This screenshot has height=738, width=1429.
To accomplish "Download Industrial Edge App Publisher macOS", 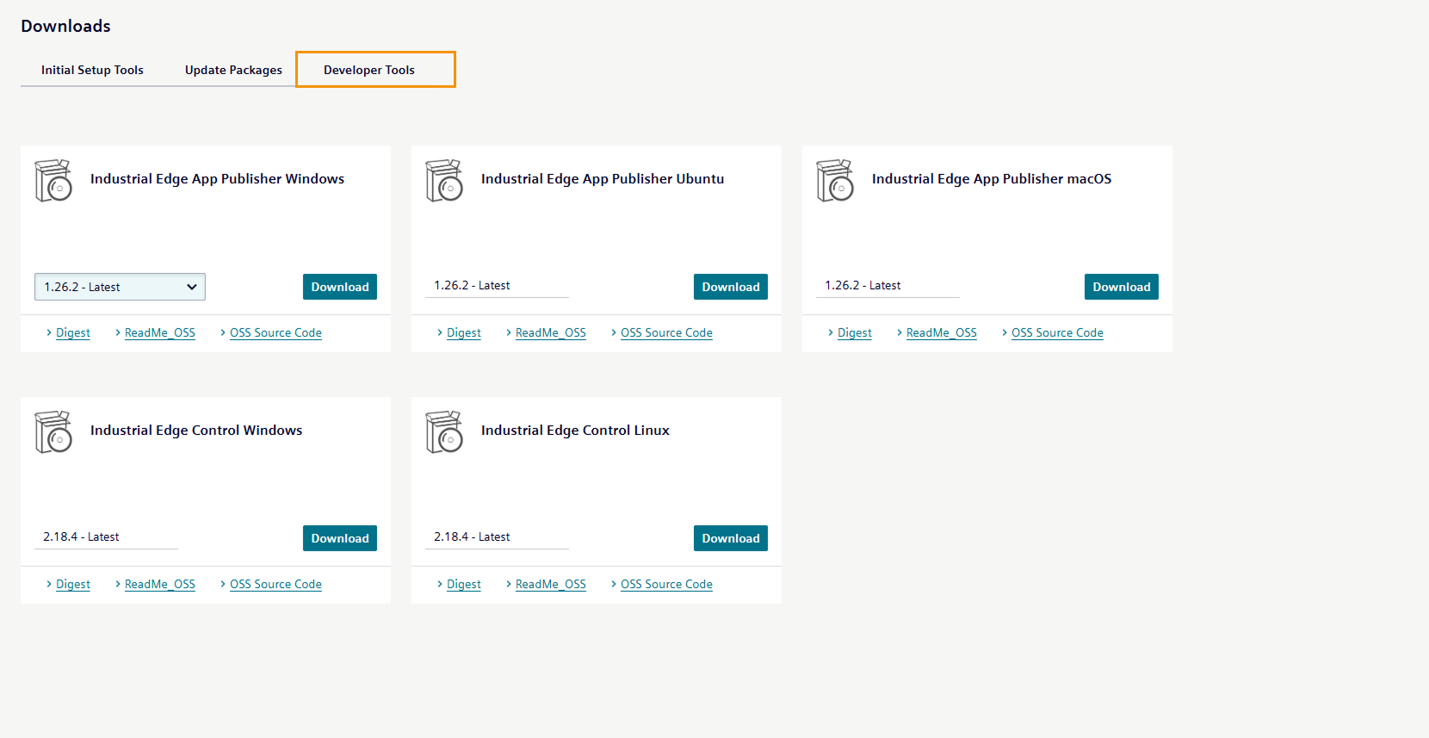I will 1122,287.
